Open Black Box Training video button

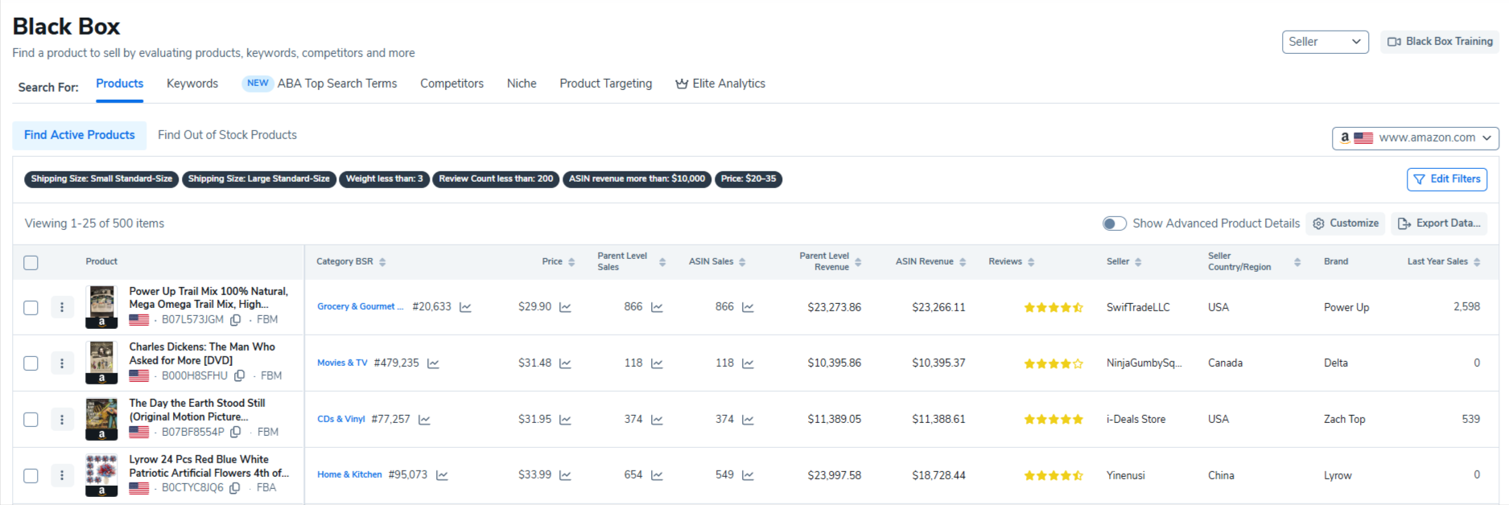(x=1440, y=42)
